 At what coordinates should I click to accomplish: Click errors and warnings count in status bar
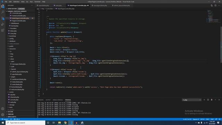tap(17, 119)
